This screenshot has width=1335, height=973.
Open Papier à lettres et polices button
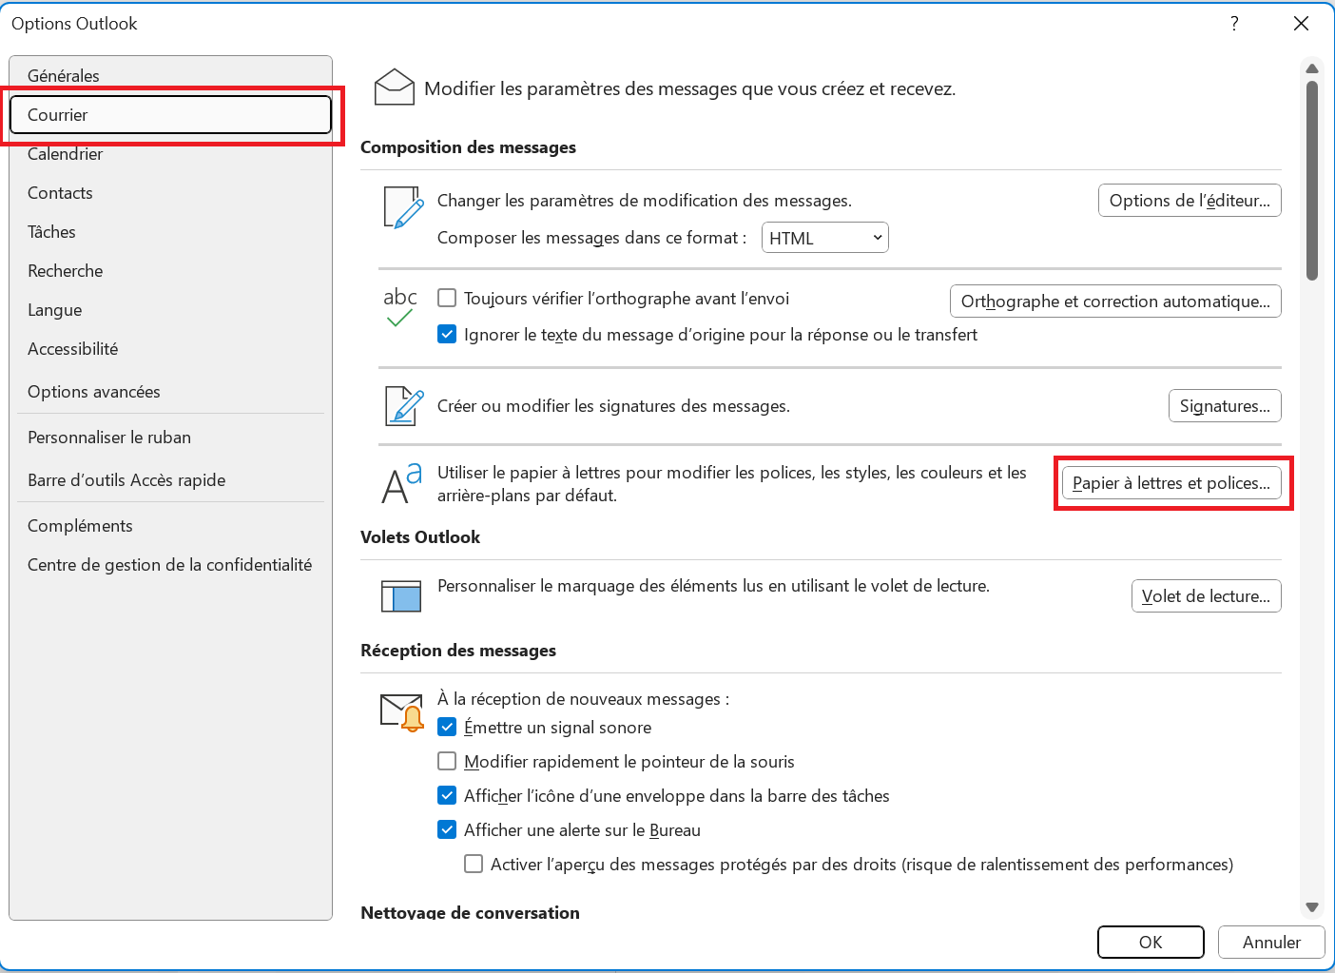[x=1171, y=483]
